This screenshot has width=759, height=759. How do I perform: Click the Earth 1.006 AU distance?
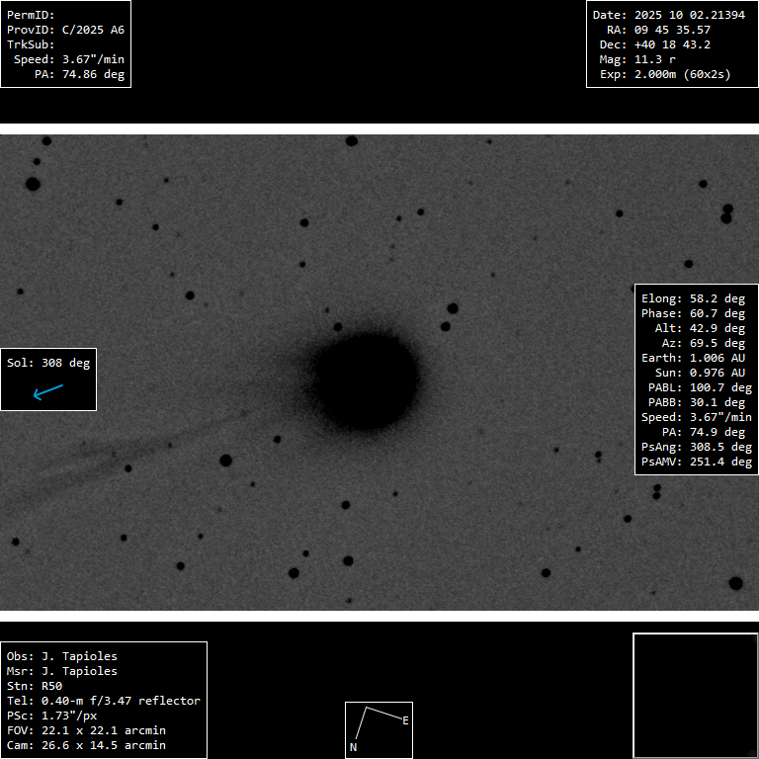click(693, 358)
